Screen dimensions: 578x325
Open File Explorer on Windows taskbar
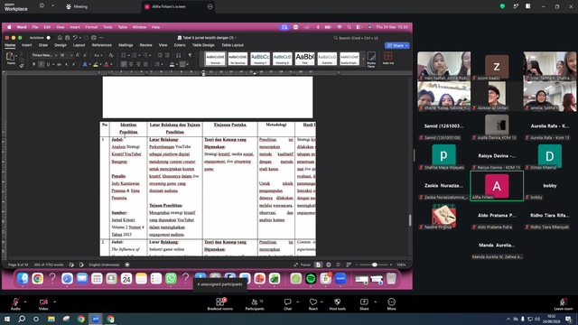pos(51,319)
